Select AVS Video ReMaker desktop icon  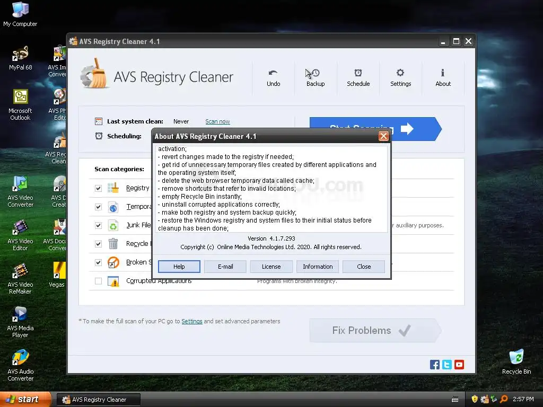[x=20, y=279]
